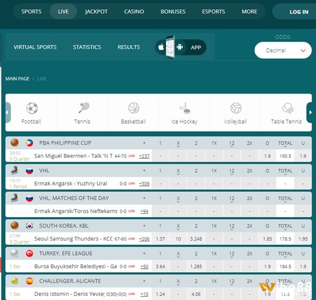Open the BONUSES menu item
This screenshot has width=316, height=300.
pos(173,12)
